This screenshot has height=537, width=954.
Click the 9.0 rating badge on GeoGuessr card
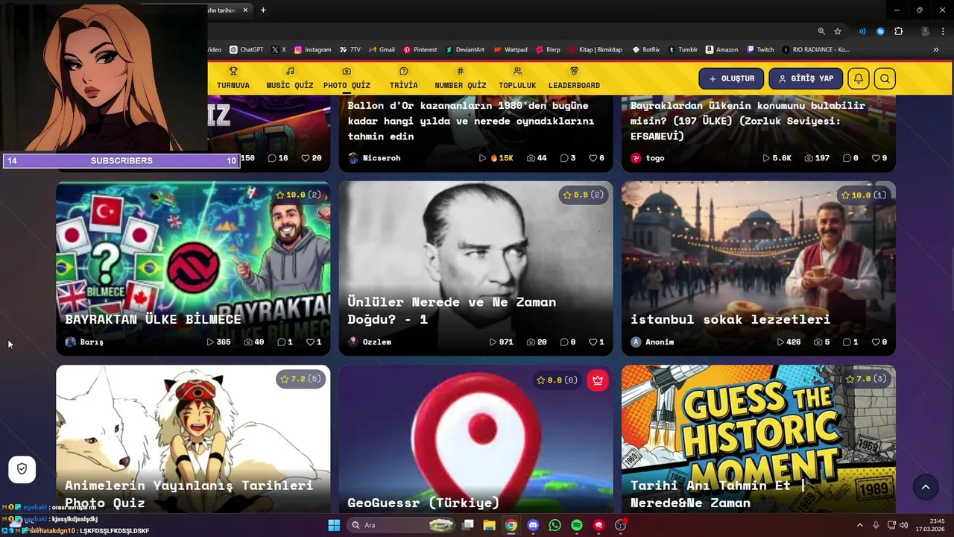click(557, 380)
